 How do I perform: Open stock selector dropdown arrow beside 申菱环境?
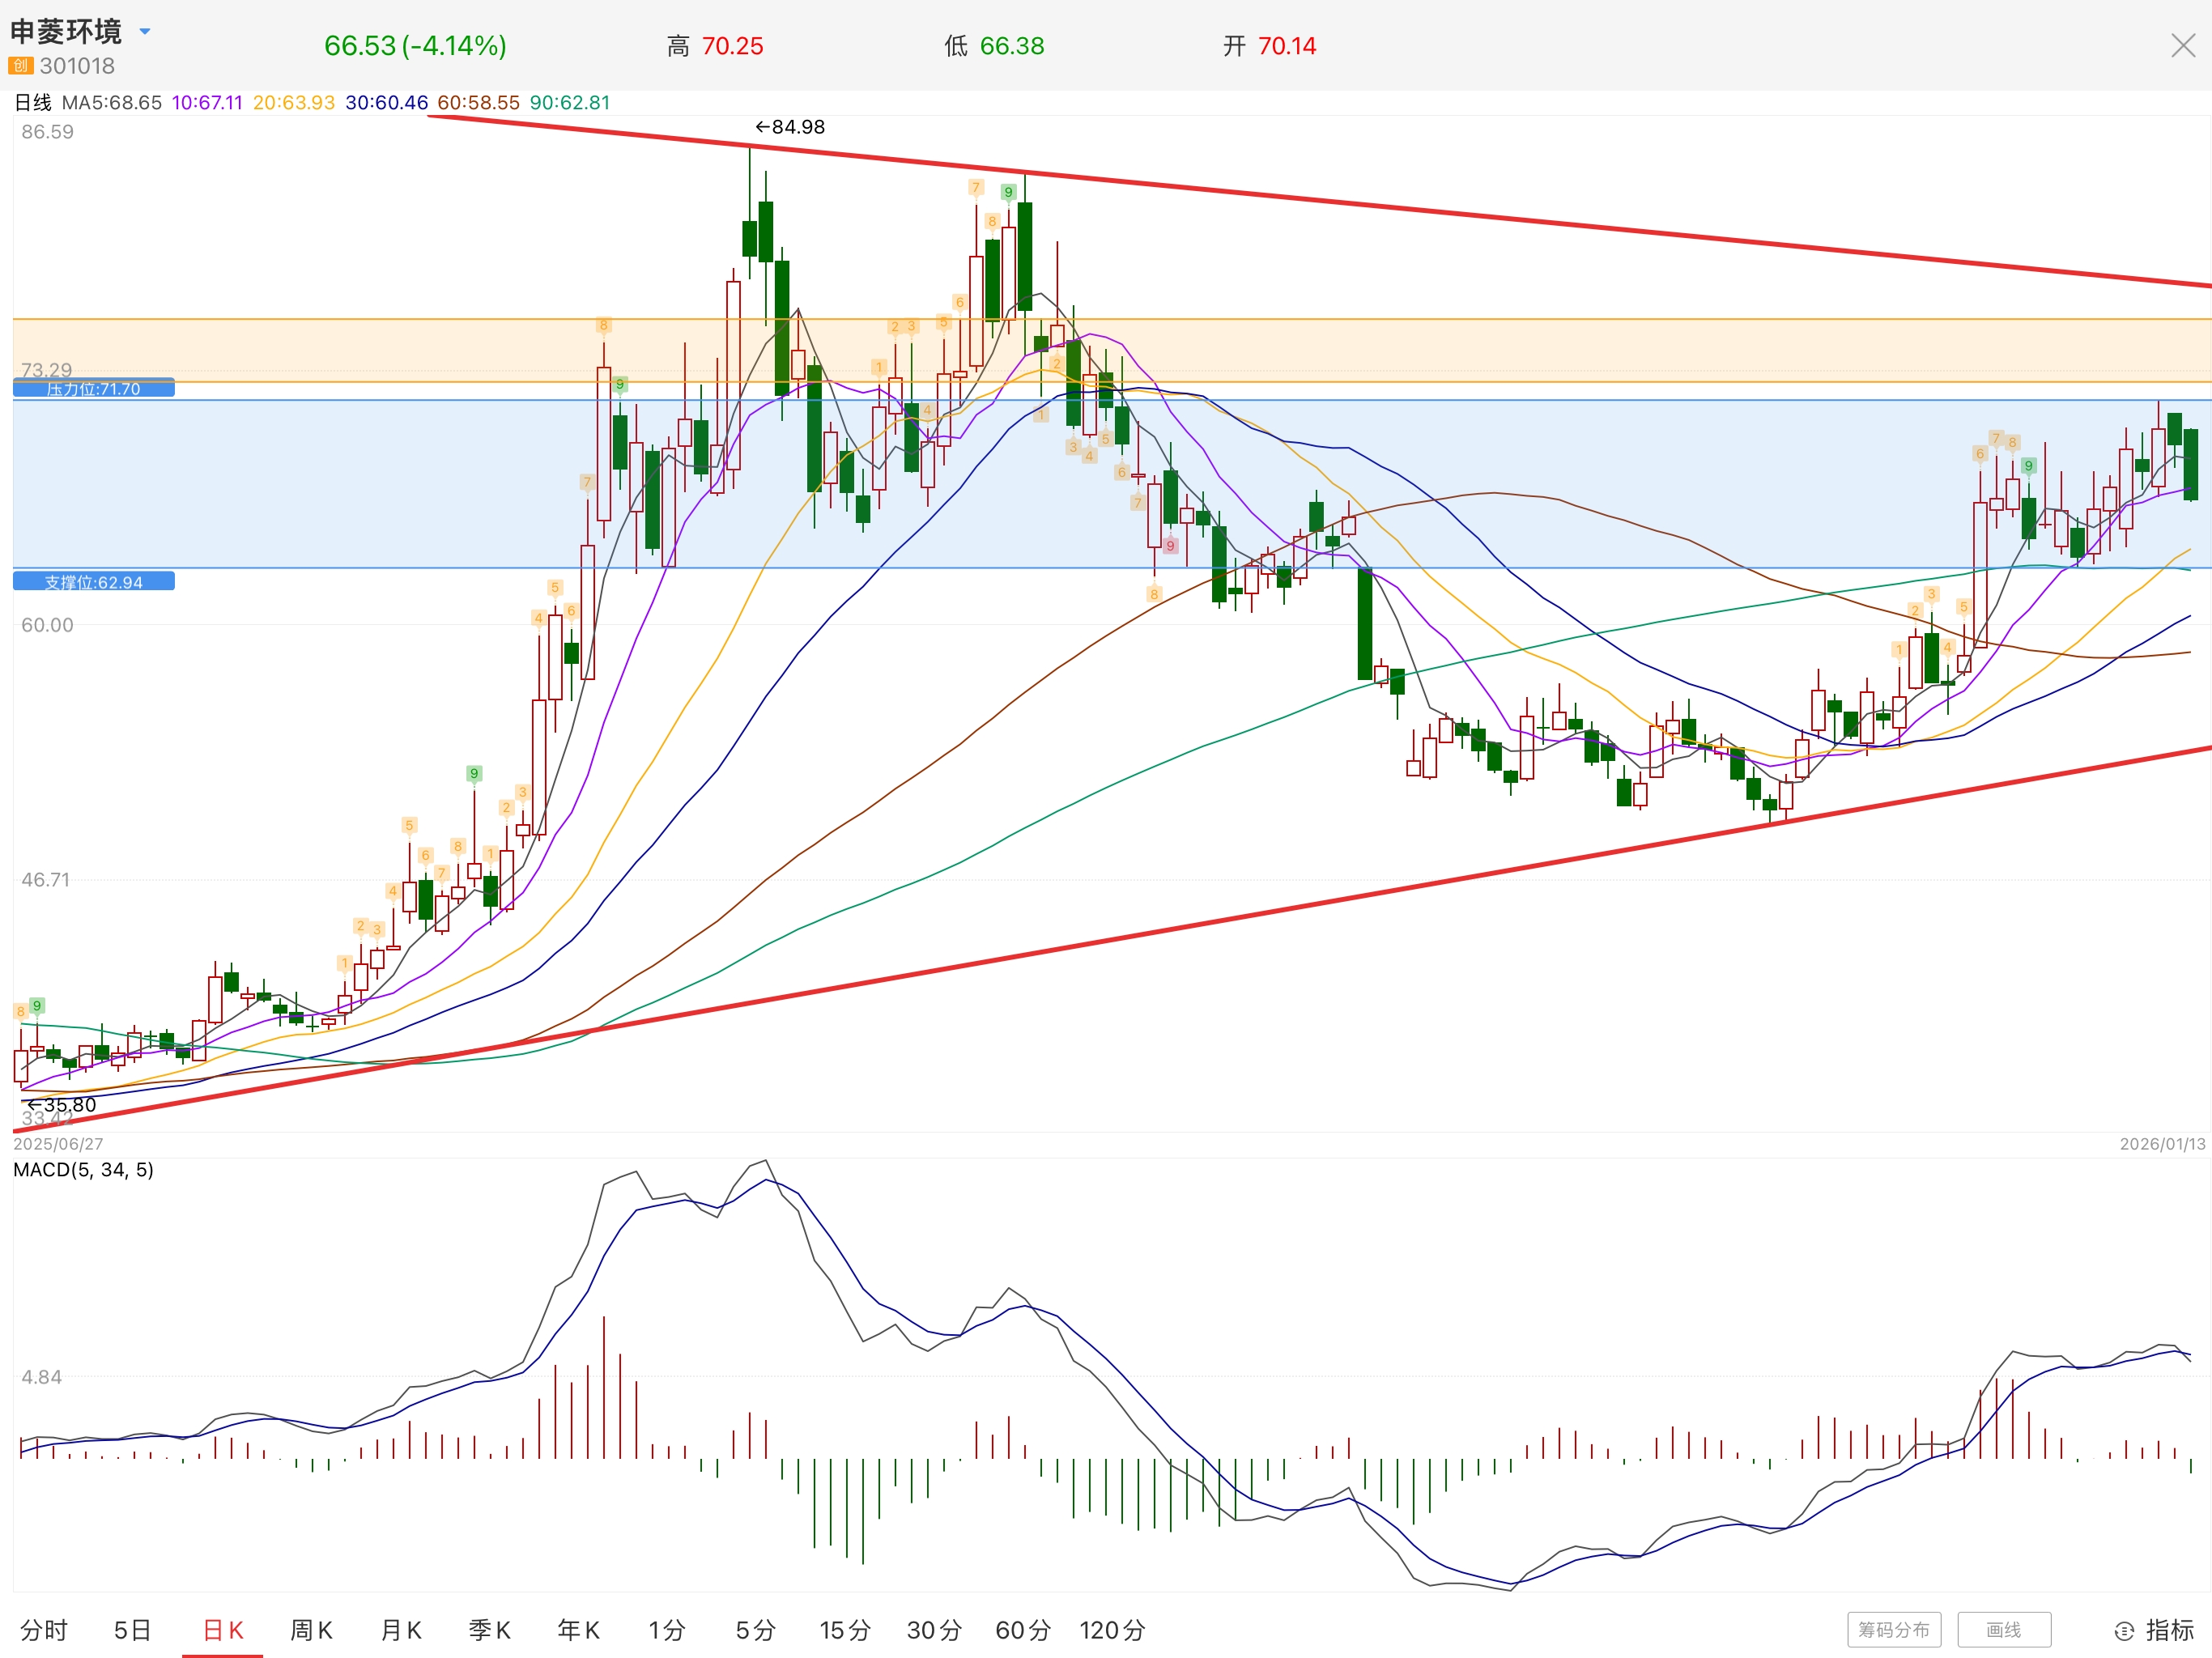145,32
